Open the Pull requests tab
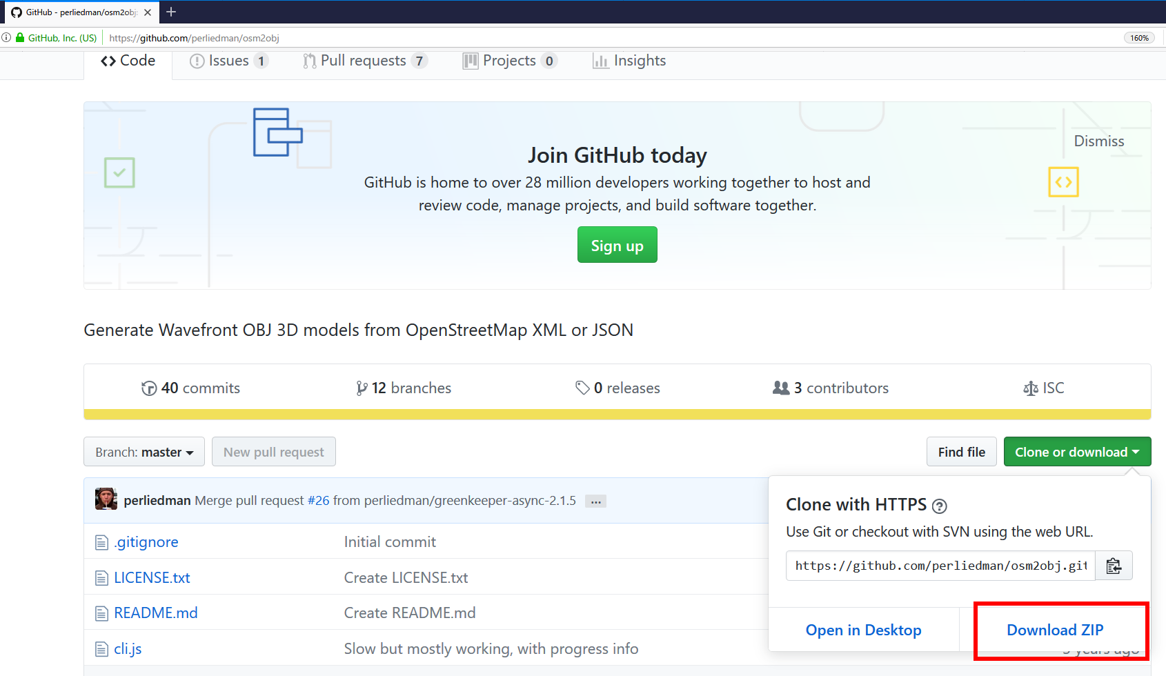The width and height of the screenshot is (1166, 676). tap(365, 61)
